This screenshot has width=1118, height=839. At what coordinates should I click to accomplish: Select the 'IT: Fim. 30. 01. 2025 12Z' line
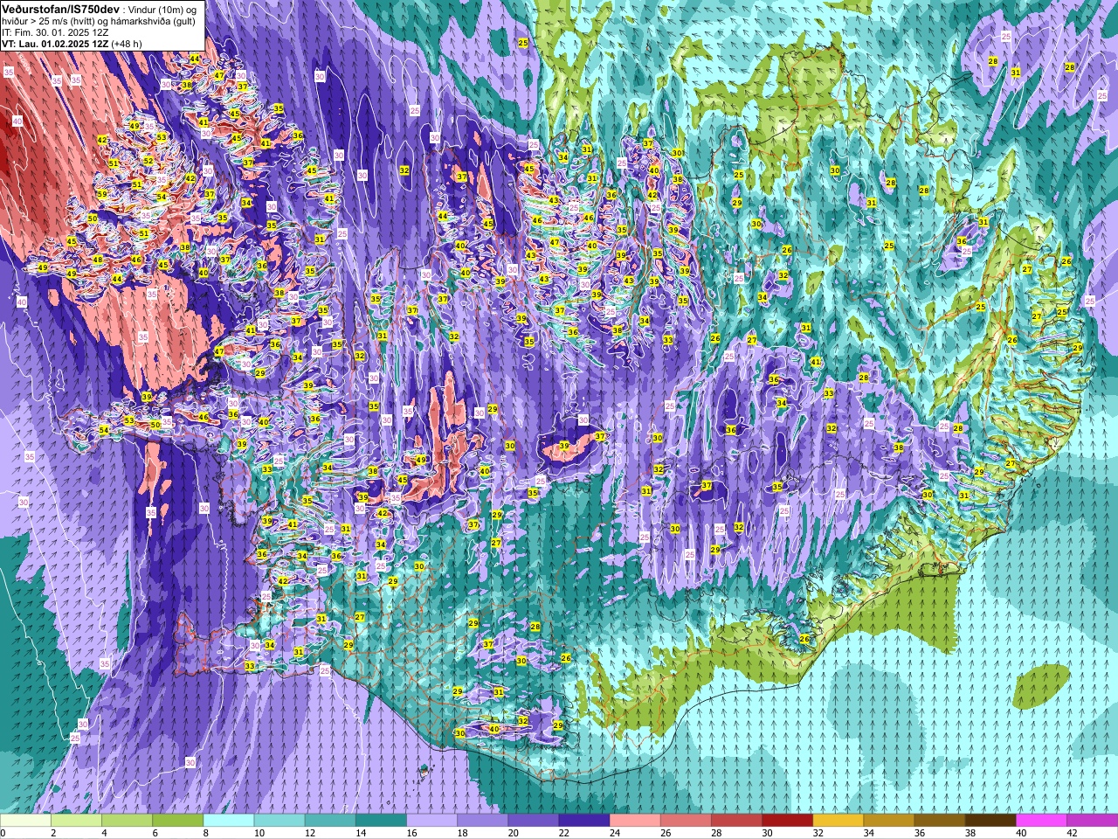(55, 31)
